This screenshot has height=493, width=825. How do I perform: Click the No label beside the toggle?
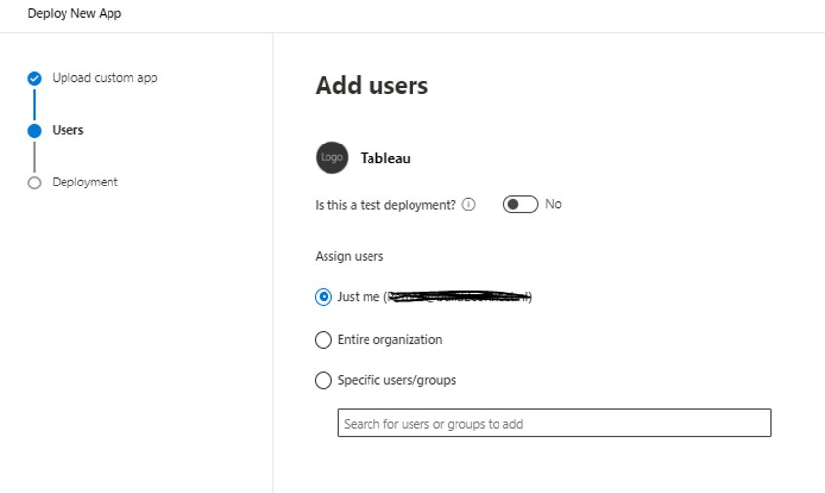[553, 204]
